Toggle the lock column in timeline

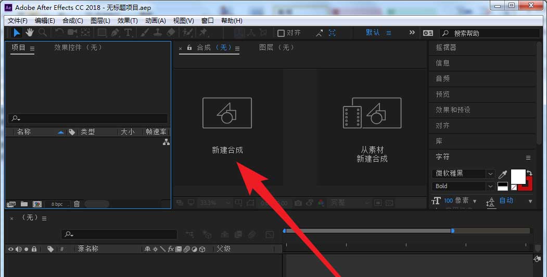pos(34,249)
